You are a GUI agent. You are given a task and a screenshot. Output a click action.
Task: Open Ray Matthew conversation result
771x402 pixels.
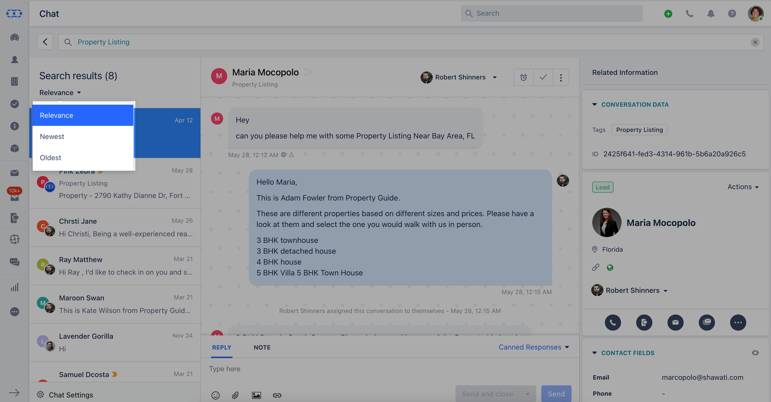pyautogui.click(x=115, y=266)
